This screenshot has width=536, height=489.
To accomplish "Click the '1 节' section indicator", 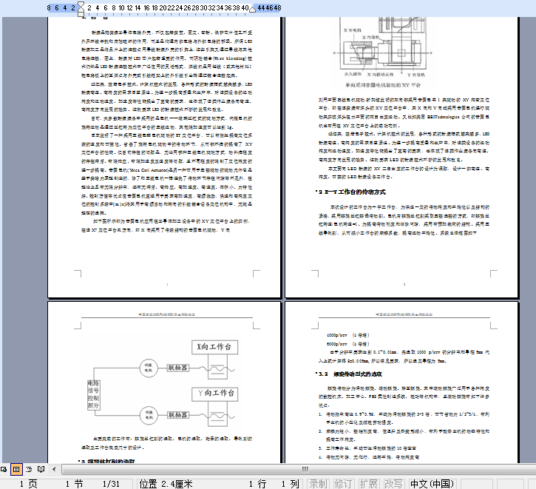I will (x=74, y=484).
